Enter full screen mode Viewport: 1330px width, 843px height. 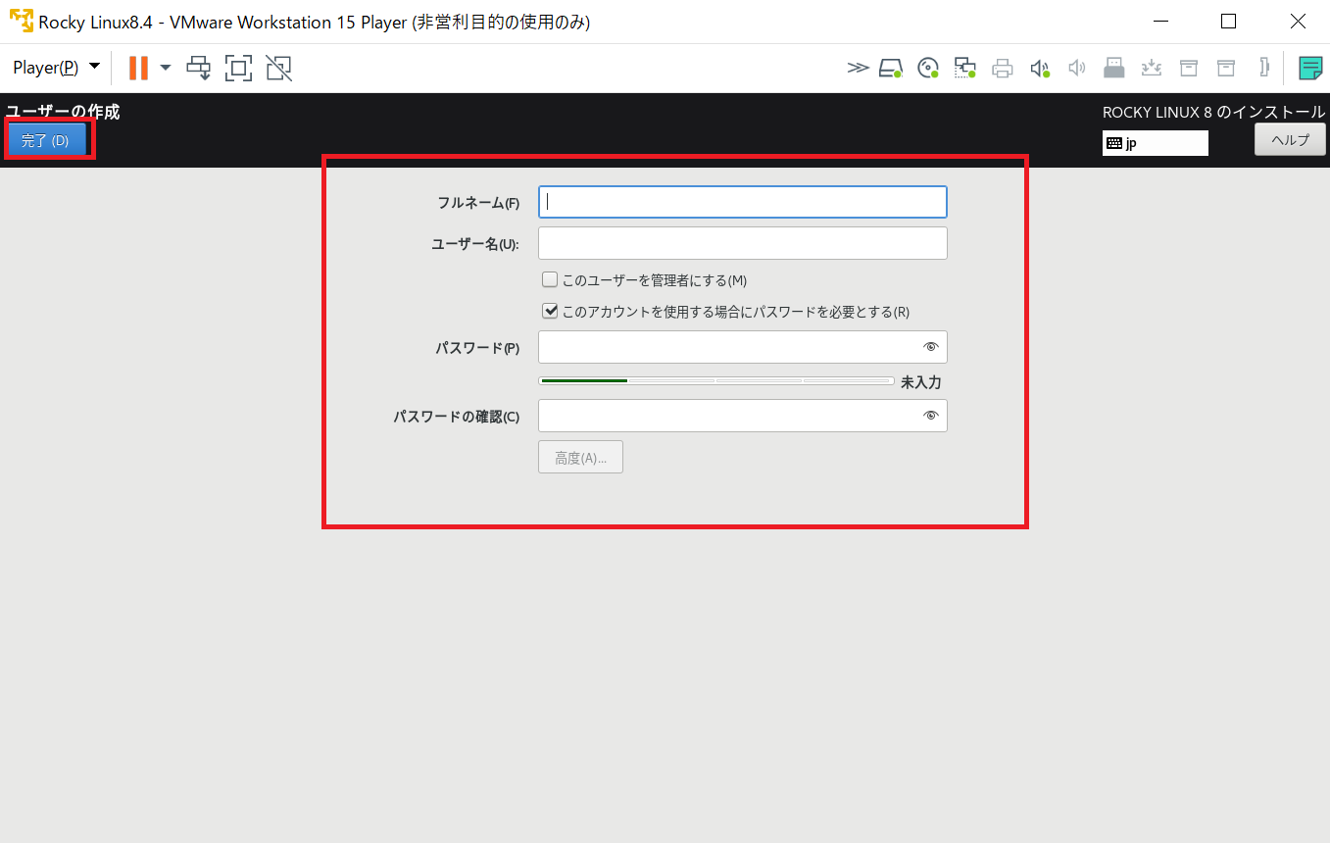(239, 68)
